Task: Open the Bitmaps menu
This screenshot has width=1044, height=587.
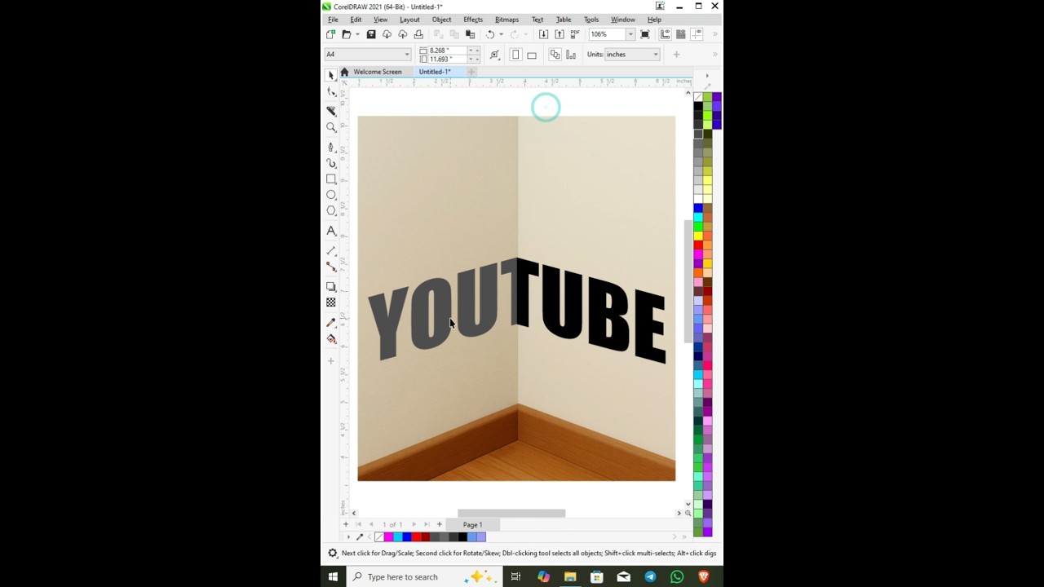Action: [507, 20]
